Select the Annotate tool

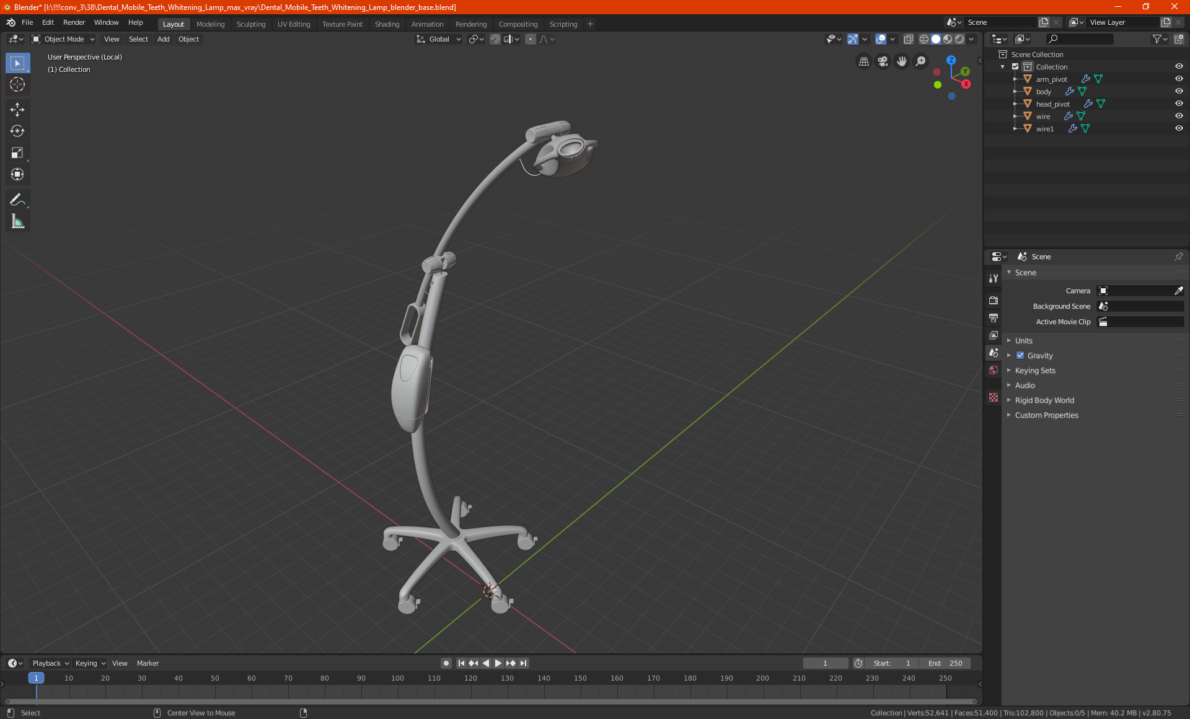click(17, 200)
